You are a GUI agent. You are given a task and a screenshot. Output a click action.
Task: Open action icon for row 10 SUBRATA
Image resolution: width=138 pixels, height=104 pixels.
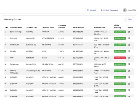(129, 90)
